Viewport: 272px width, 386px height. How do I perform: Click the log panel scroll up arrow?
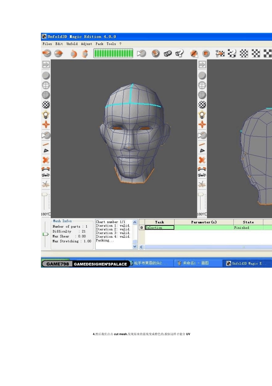(x=135, y=222)
